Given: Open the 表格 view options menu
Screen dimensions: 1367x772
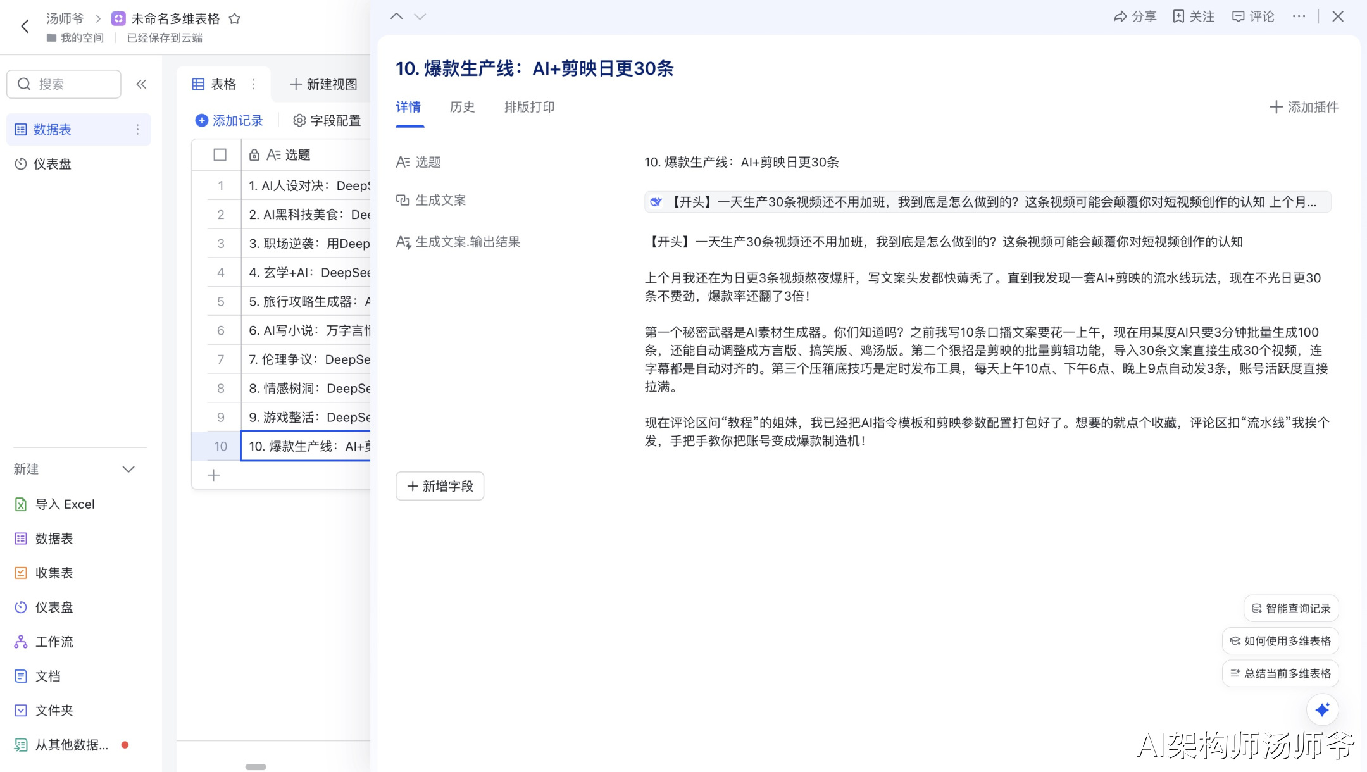Looking at the screenshot, I should point(254,84).
